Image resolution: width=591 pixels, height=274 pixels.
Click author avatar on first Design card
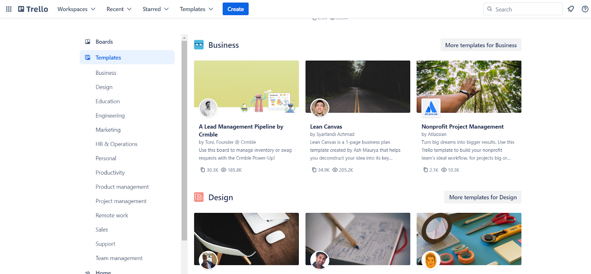(x=208, y=260)
